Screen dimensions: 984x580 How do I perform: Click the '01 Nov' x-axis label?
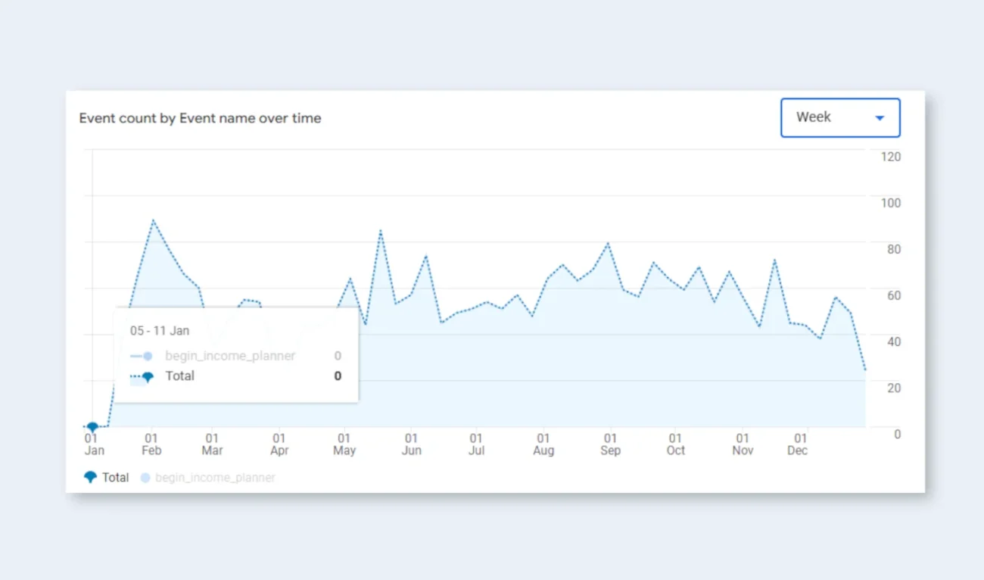(743, 444)
